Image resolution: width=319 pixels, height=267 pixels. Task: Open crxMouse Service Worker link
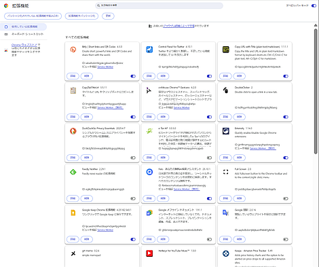(181, 107)
